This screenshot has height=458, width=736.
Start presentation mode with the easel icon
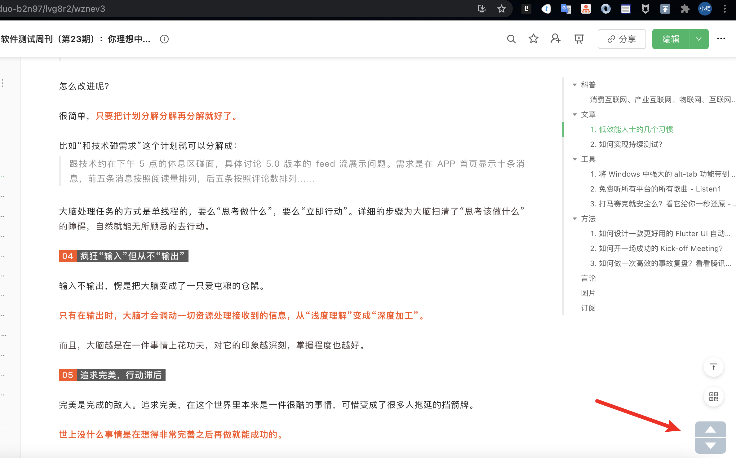pos(579,39)
